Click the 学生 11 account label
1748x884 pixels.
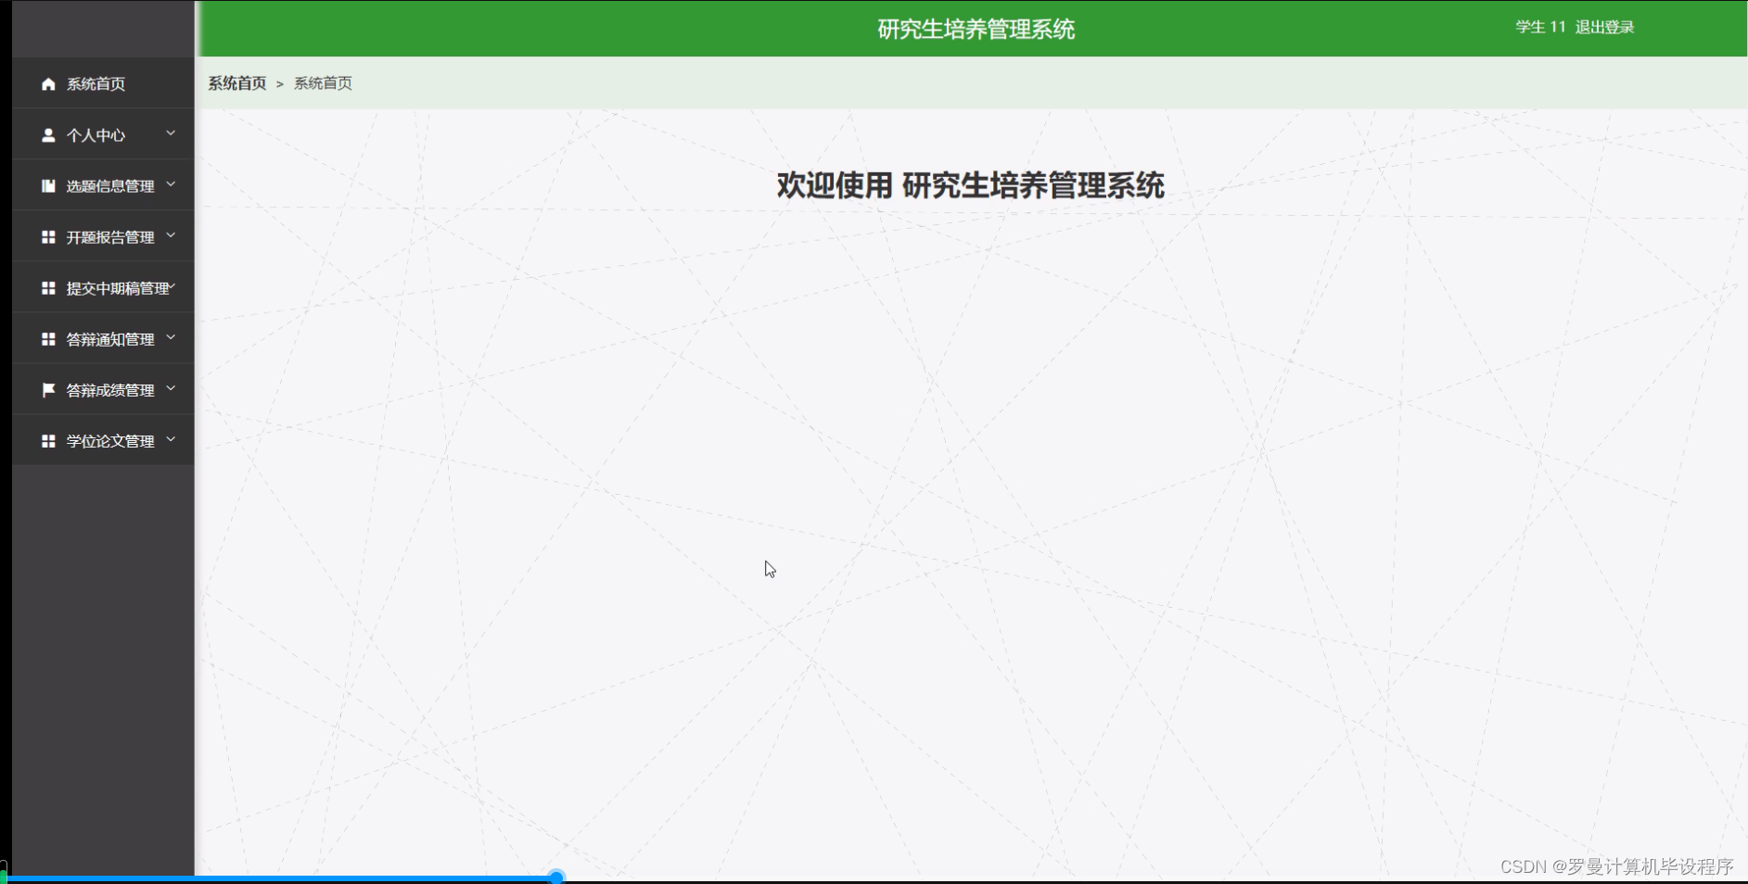point(1539,28)
